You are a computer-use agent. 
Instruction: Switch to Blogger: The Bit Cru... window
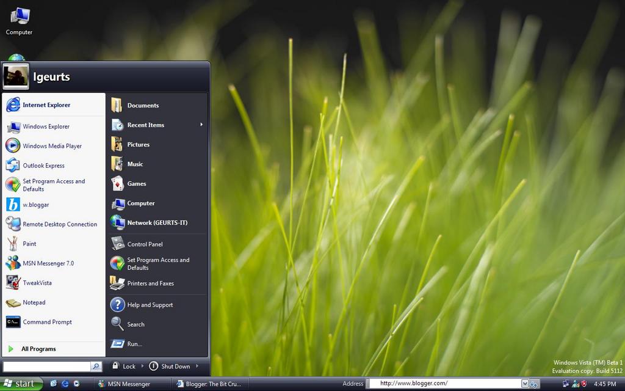[x=211, y=384]
